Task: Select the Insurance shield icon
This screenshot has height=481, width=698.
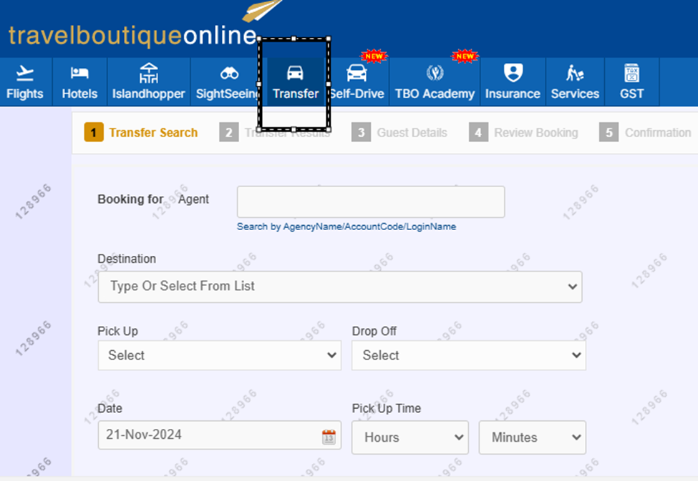Action: pos(513,73)
